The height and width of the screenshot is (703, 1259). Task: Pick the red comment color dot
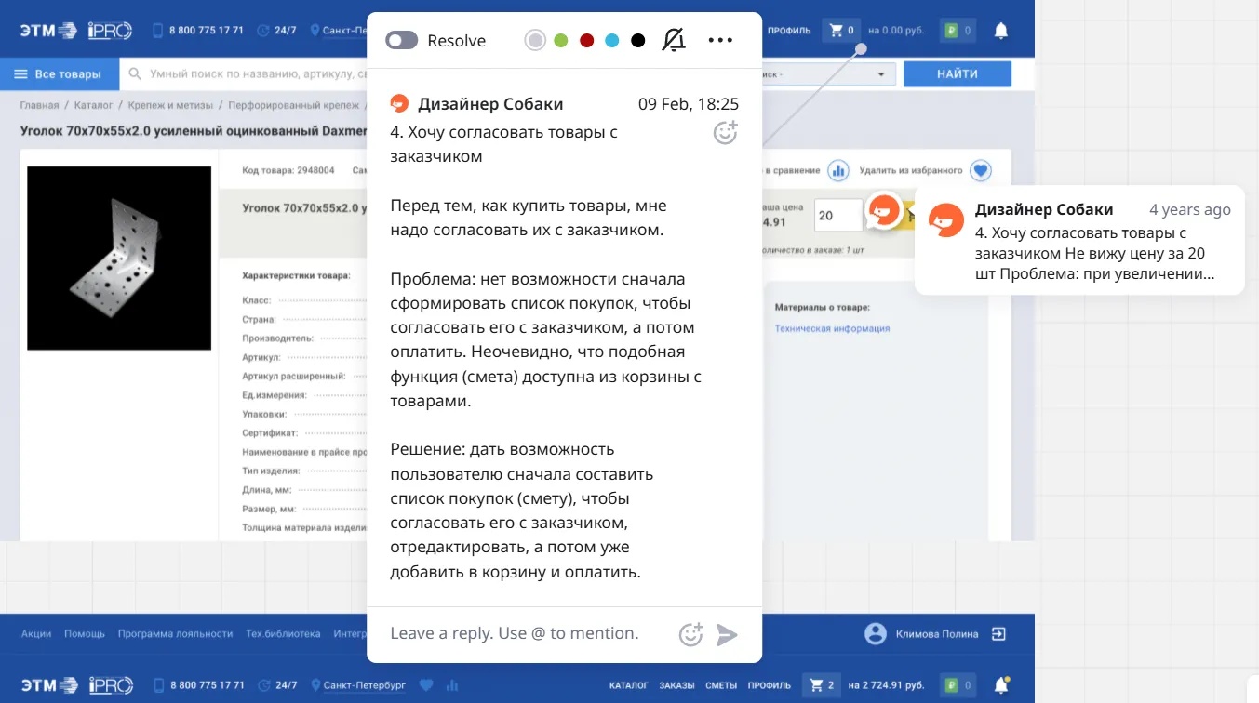[x=586, y=40]
